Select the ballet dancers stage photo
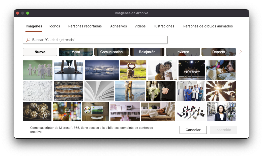The image size is (263, 157). coord(192,70)
